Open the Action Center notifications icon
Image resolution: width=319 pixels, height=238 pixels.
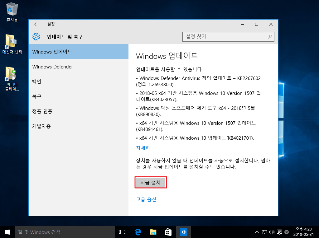(x=279, y=232)
